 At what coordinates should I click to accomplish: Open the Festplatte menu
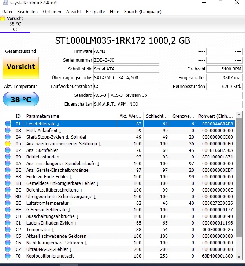tap(95, 12)
